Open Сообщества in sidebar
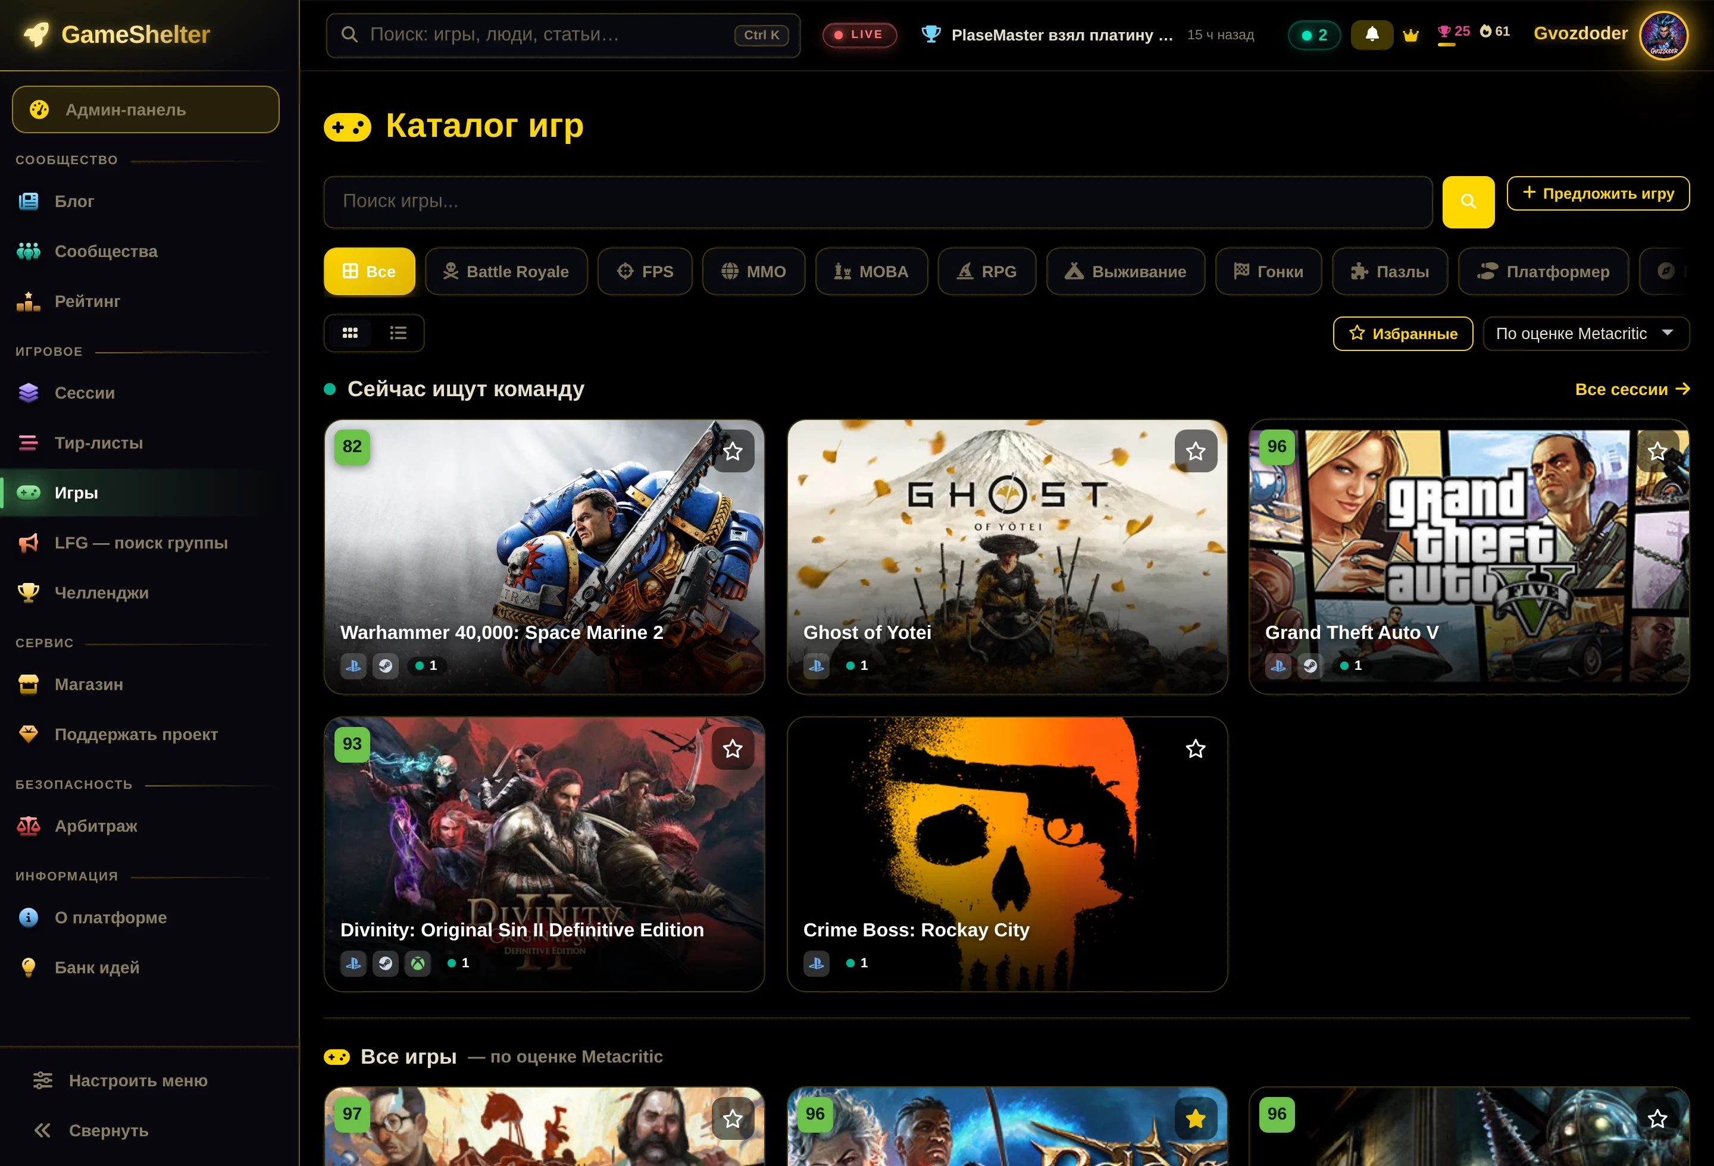The image size is (1714, 1166). [x=145, y=251]
